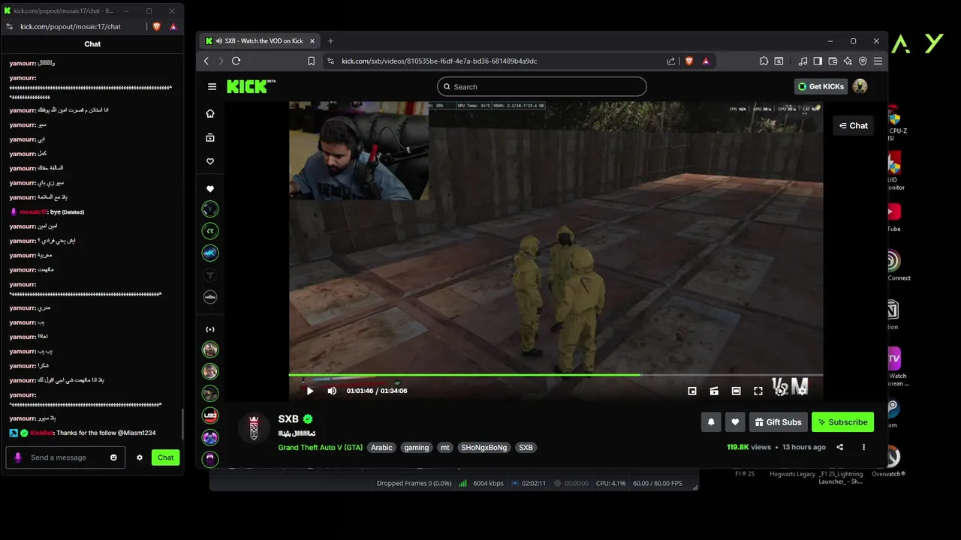The image size is (961, 540).
Task: Open Brave Shields in chat popout window
Action: coord(157,26)
